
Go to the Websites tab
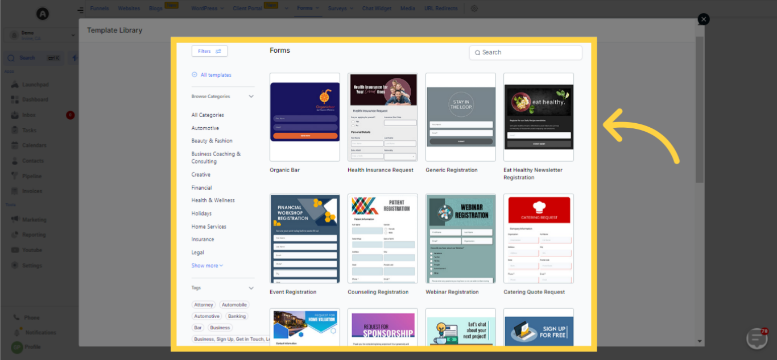pos(129,9)
